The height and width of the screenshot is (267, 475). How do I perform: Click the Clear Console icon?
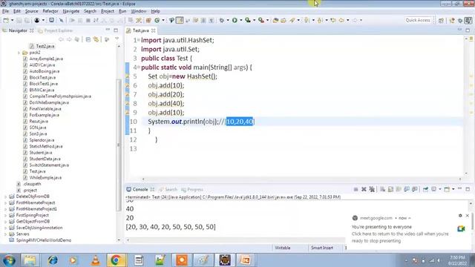[383, 189]
